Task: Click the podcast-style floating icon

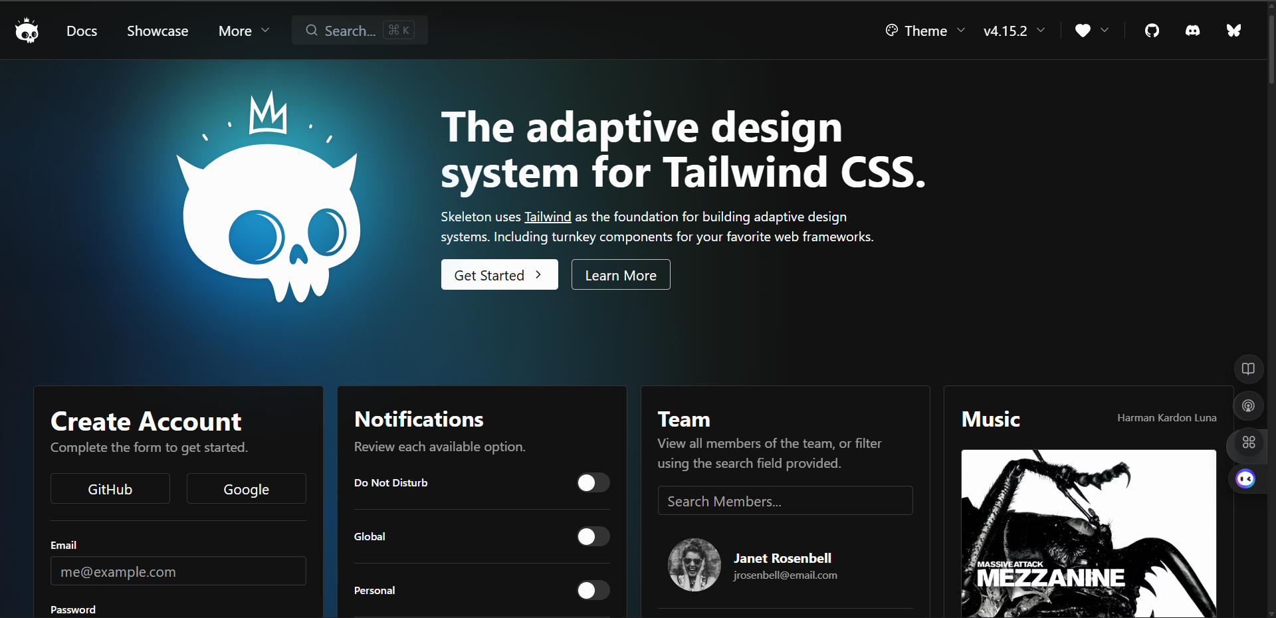Action: tap(1248, 405)
